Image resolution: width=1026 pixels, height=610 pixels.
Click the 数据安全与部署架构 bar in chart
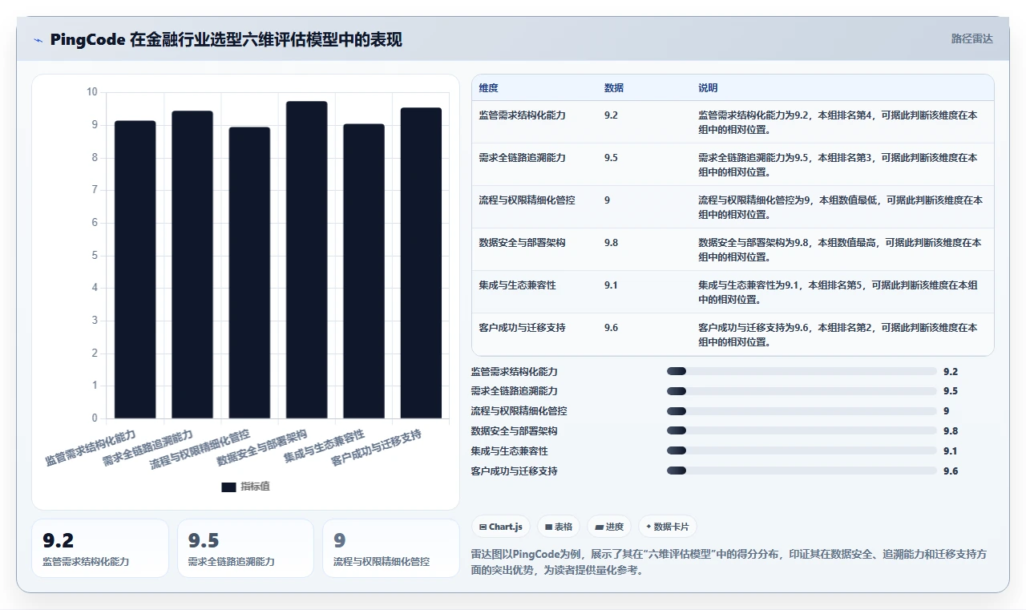pyautogui.click(x=307, y=260)
